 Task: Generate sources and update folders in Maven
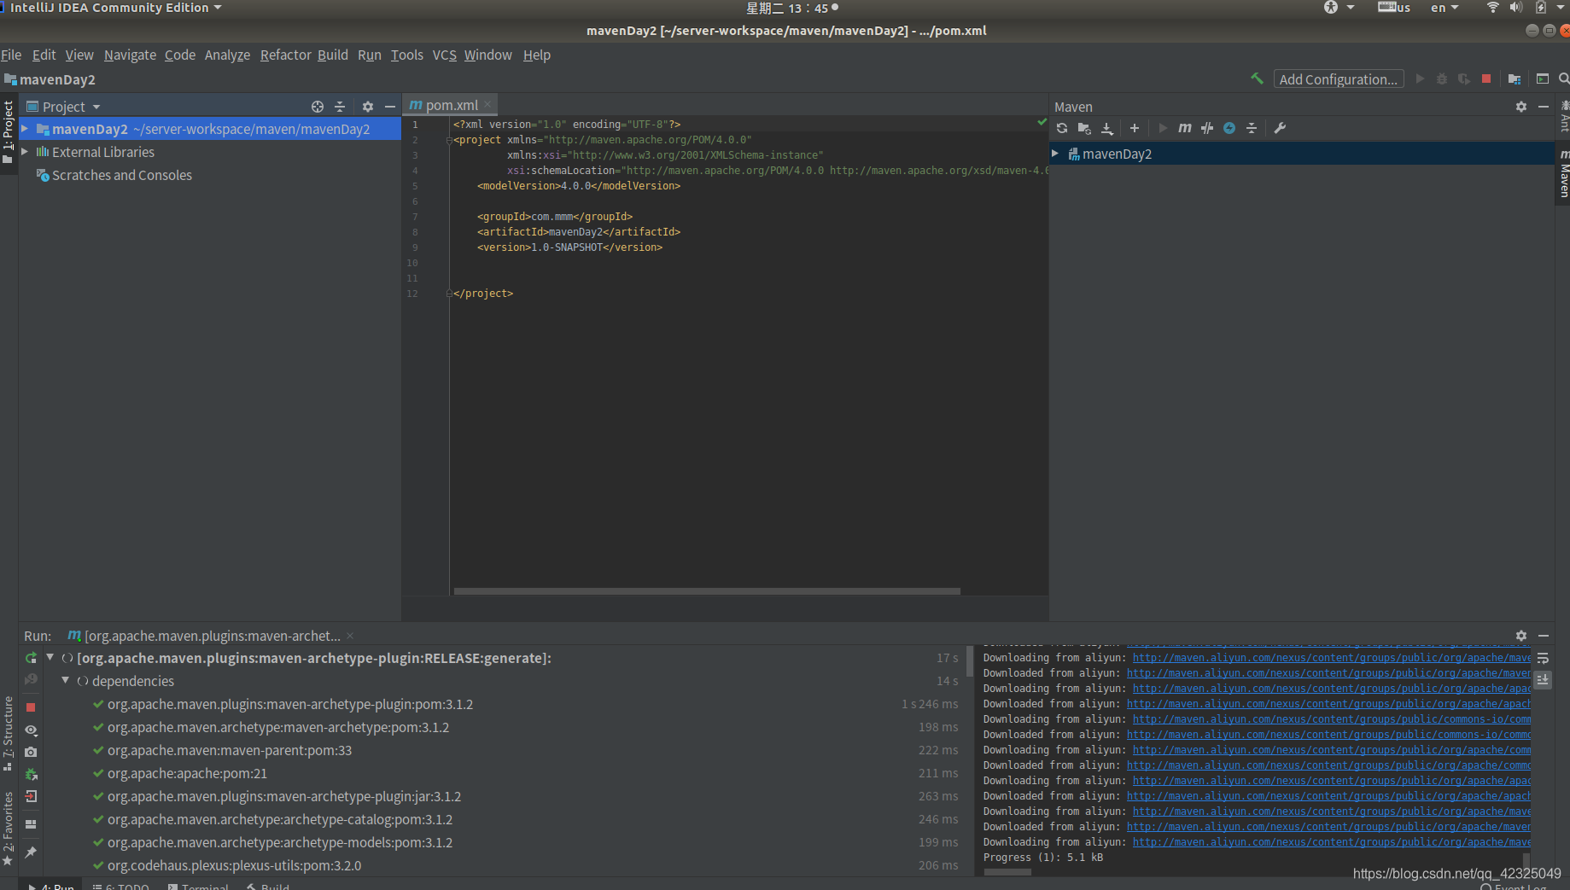[x=1084, y=128]
